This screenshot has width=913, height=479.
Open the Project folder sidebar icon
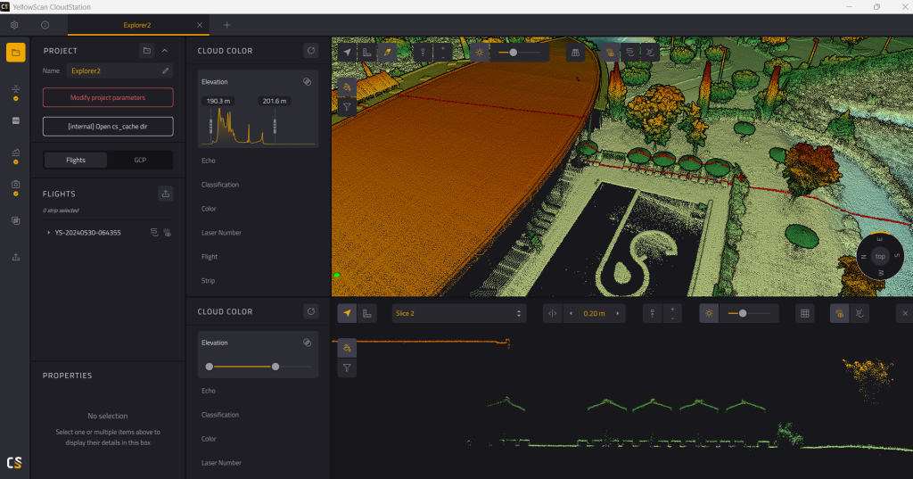(16, 53)
